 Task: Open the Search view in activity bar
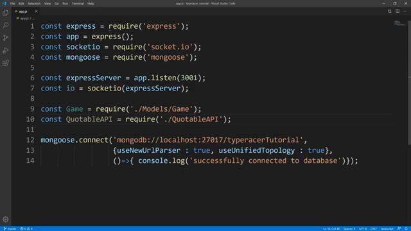click(x=6, y=25)
